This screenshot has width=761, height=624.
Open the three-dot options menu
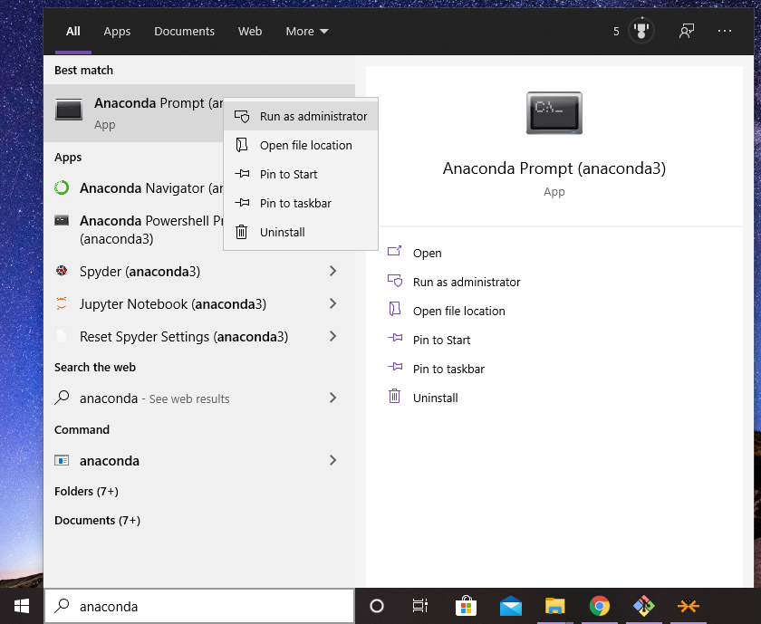click(x=725, y=31)
